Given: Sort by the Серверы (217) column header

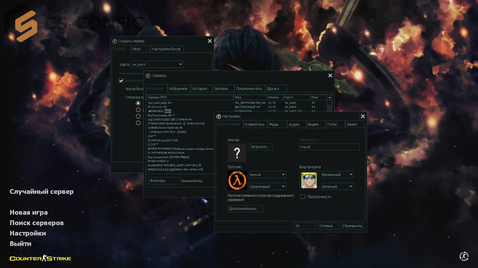Looking at the screenshot, I should click(190, 97).
